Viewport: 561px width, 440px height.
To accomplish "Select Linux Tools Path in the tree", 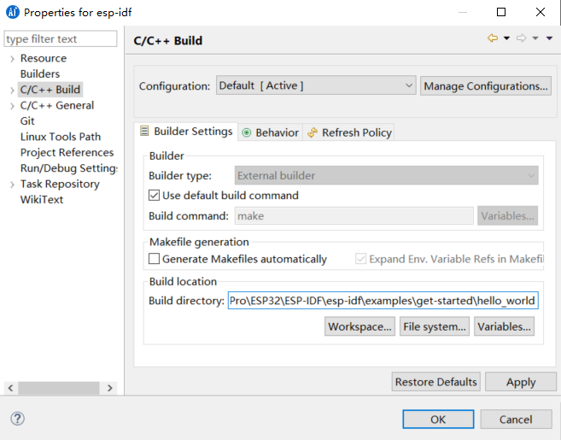I will (60, 137).
